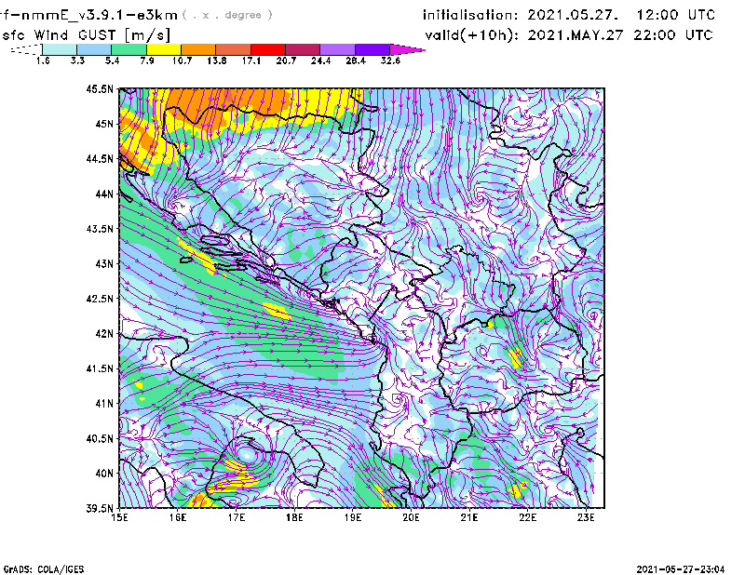Click the light blue 3.3–5.4 legend swatch
Image resolution: width=745 pixels, height=575 pixels.
point(94,49)
